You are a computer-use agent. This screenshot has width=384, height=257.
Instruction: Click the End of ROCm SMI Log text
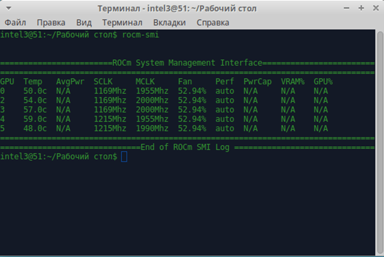pyautogui.click(x=185, y=147)
